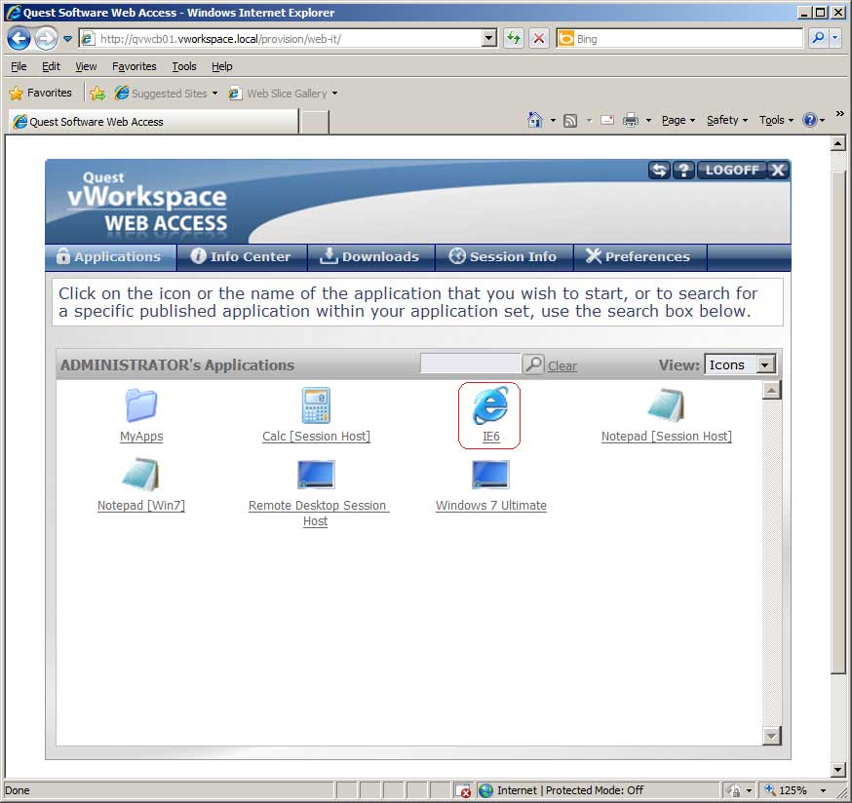Click the magnifier search icon for applications

533,364
